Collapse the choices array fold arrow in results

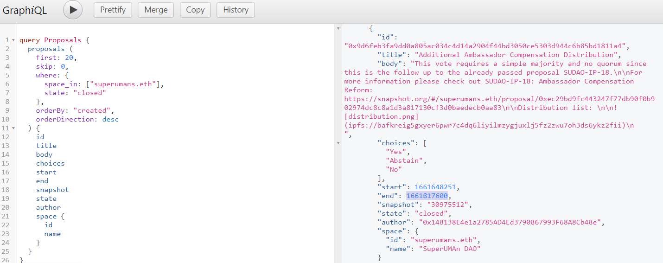(338, 143)
